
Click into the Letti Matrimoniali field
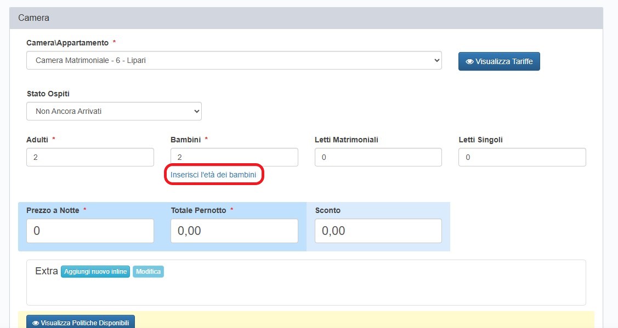coord(378,157)
